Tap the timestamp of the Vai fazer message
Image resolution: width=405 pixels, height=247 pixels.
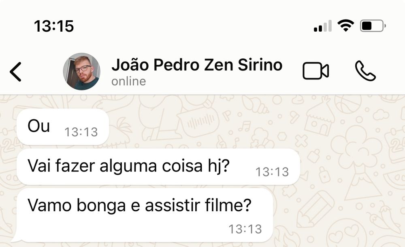click(x=272, y=172)
